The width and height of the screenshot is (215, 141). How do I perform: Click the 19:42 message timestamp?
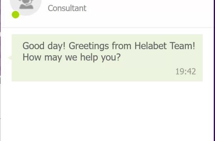[186, 71]
